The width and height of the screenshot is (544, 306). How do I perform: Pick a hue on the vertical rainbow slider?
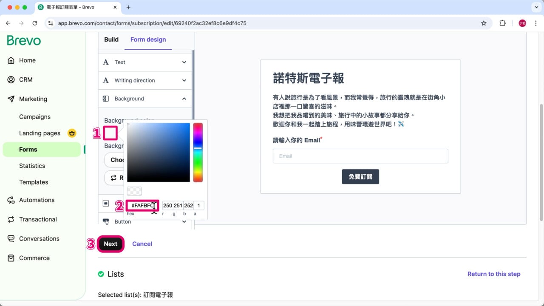tap(198, 153)
